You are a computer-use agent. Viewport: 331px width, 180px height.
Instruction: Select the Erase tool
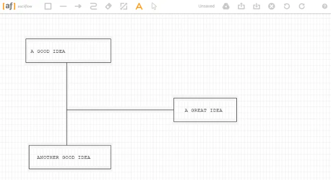click(108, 6)
